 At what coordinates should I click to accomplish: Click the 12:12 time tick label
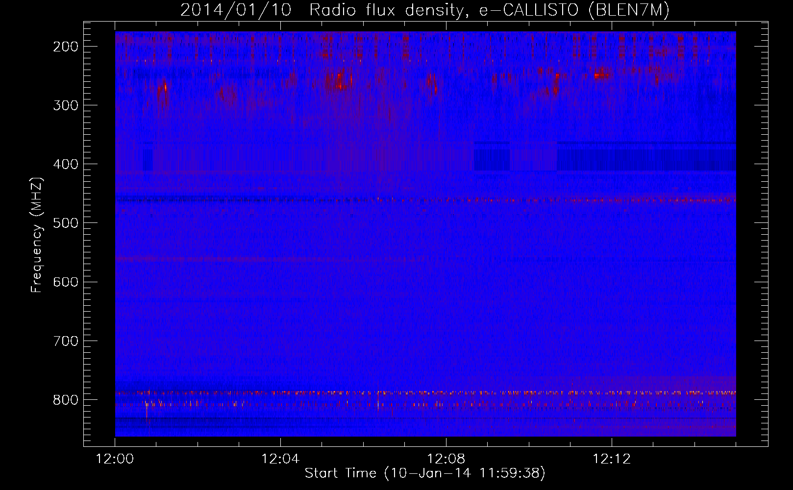pyautogui.click(x=612, y=459)
